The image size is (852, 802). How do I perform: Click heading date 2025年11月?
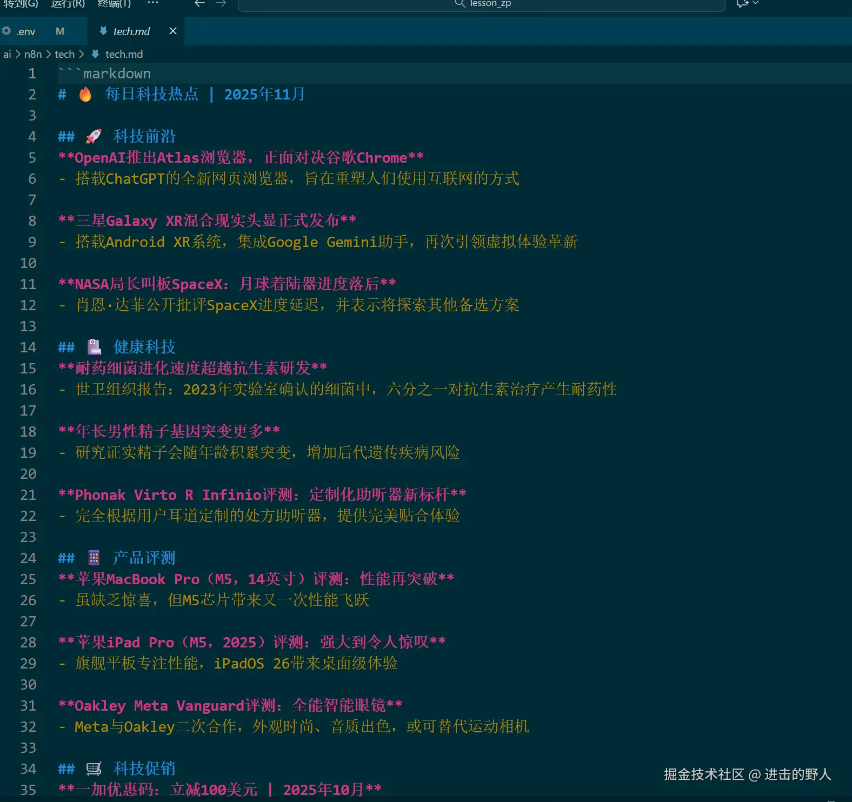(x=264, y=95)
